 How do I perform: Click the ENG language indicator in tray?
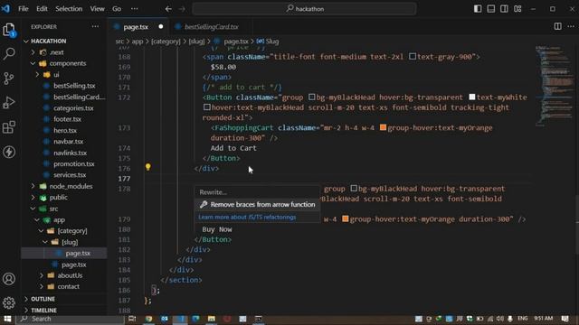523,319
